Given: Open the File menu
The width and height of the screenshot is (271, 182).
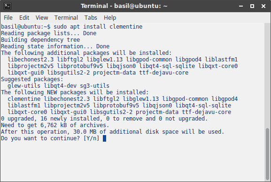Looking at the screenshot, I should pyautogui.click(x=8, y=18).
